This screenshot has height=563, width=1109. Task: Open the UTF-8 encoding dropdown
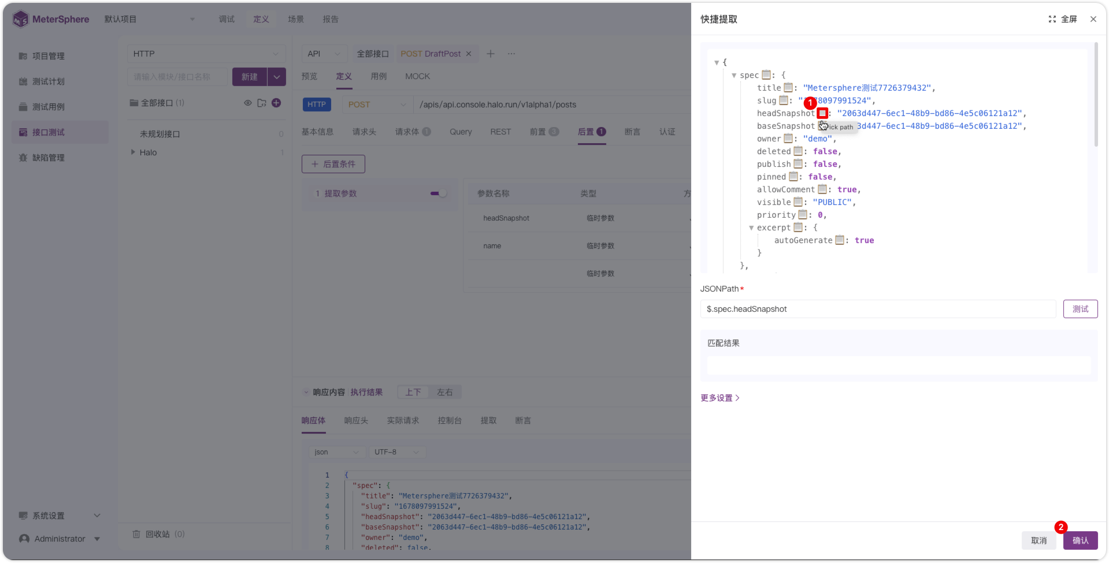pyautogui.click(x=397, y=452)
